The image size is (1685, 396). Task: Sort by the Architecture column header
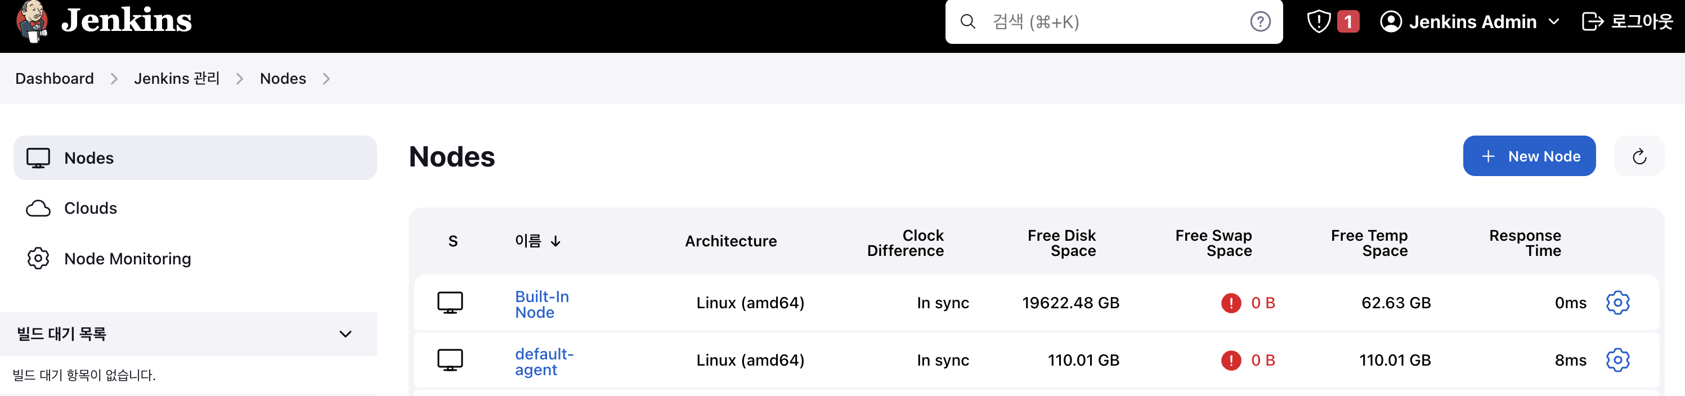(731, 241)
